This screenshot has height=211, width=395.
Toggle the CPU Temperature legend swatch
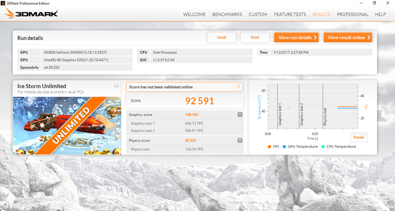[323, 147]
